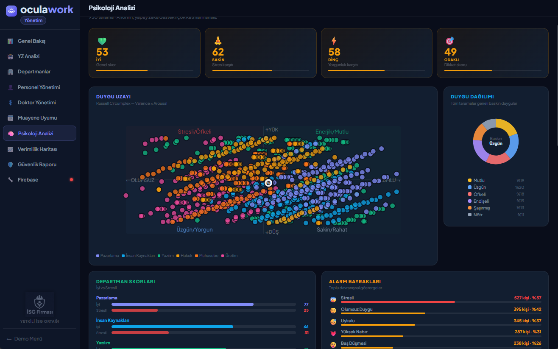The width and height of the screenshot is (558, 349).
Task: Click the Yönetim badge under the logo
Action: click(33, 20)
